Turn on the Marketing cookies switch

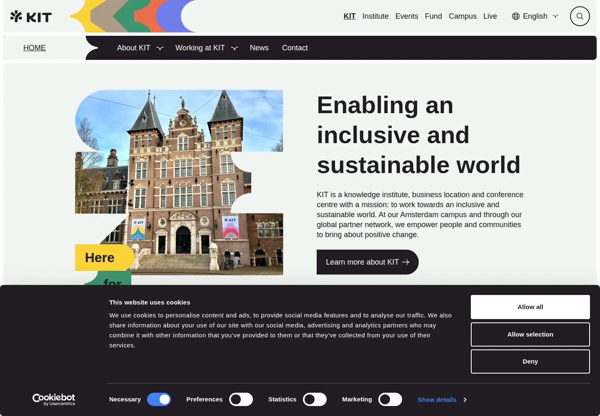pos(390,399)
